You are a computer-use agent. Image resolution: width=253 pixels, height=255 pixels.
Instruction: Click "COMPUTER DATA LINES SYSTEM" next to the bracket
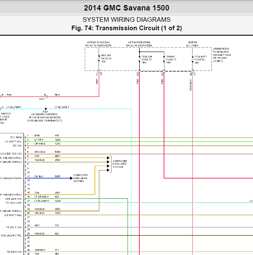[120, 164]
